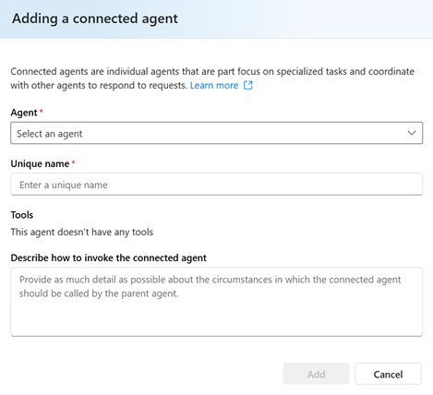Screen dimensions: 433x395
Task: Click the Tools section heading
Action: click(22, 215)
